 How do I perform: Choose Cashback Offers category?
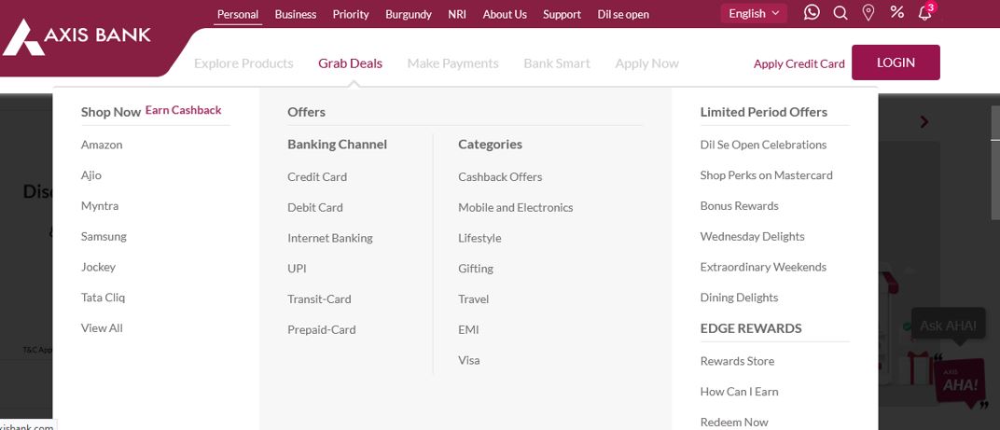click(x=500, y=176)
